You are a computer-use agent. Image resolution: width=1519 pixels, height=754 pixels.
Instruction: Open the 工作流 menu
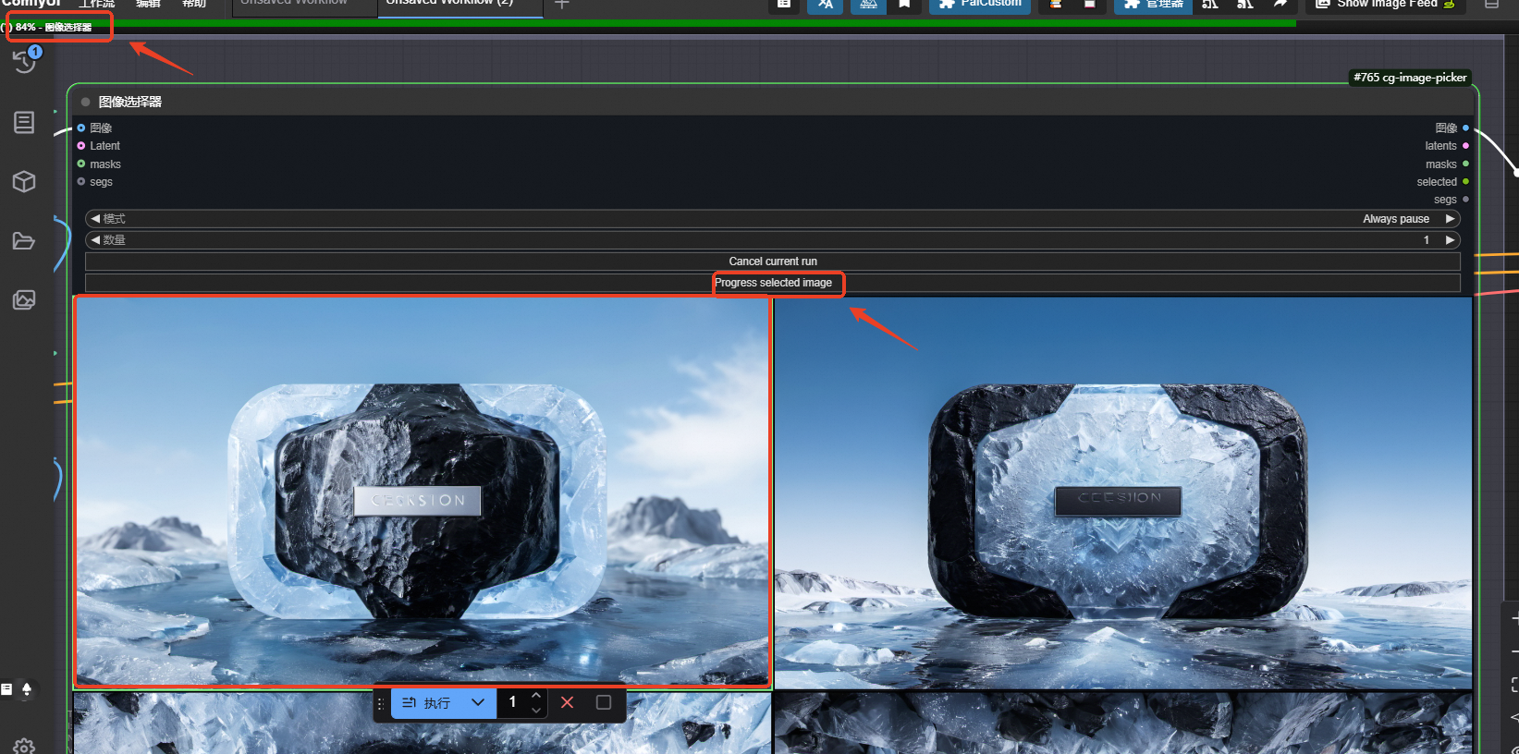(x=97, y=5)
